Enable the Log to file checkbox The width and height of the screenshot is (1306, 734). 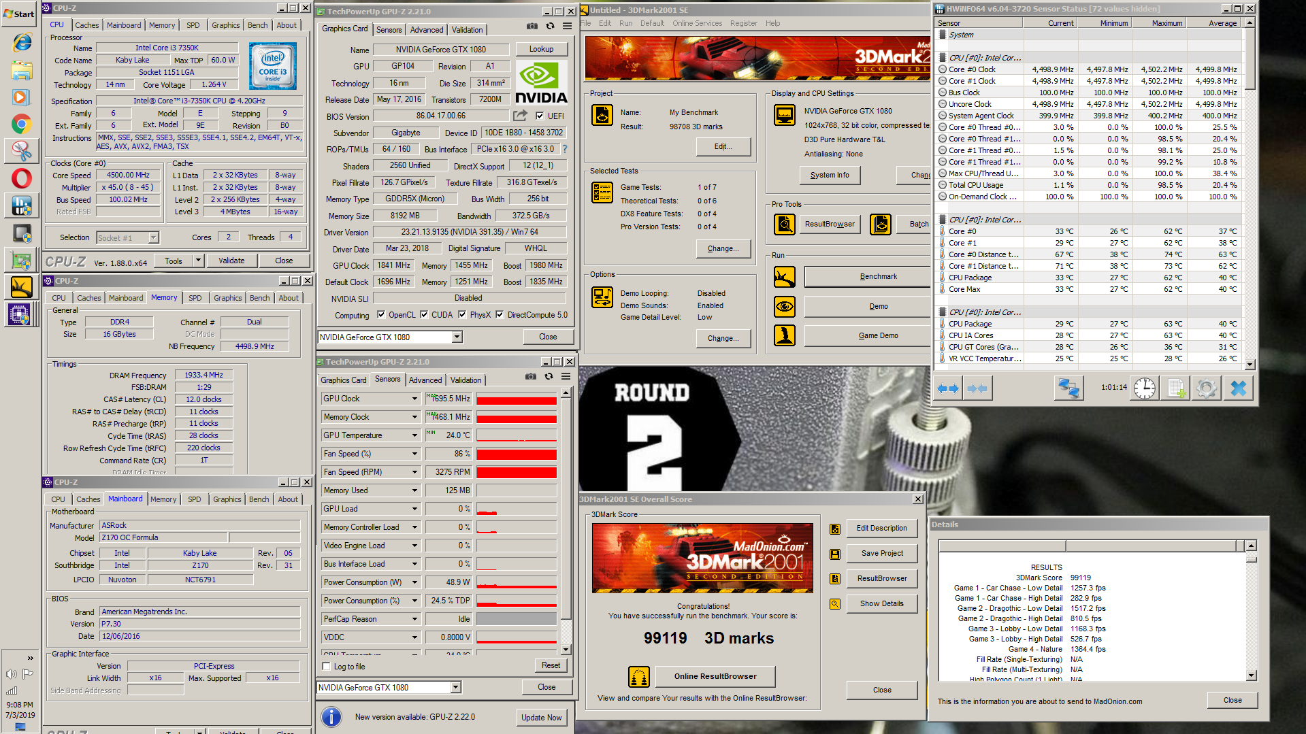(x=327, y=667)
